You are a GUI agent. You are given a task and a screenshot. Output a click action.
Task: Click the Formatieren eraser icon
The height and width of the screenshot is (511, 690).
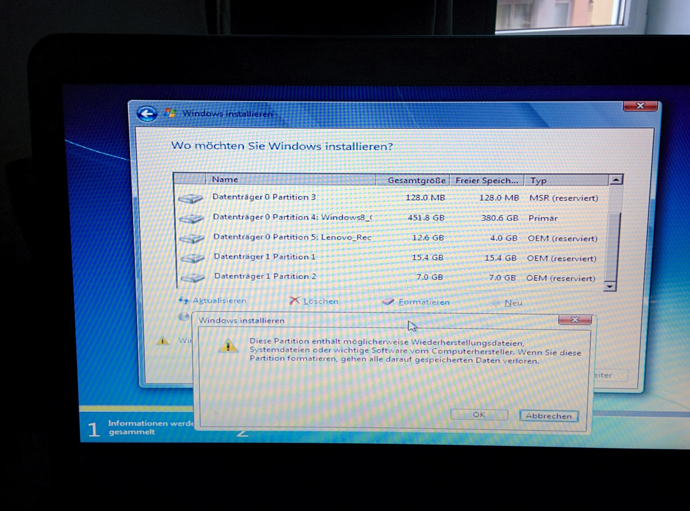(x=388, y=301)
